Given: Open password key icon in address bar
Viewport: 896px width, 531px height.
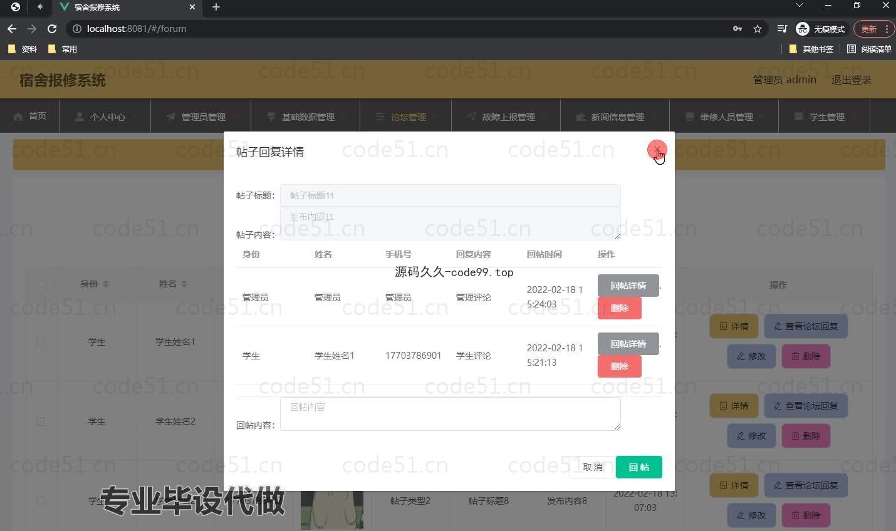Looking at the screenshot, I should (x=737, y=29).
